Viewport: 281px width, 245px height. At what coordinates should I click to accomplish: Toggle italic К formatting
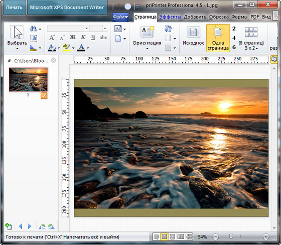pos(83,37)
